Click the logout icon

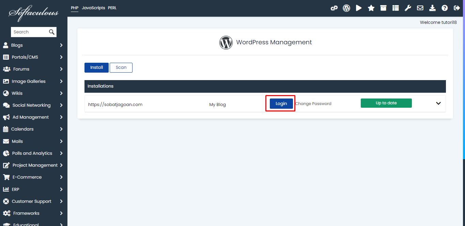coord(457,8)
